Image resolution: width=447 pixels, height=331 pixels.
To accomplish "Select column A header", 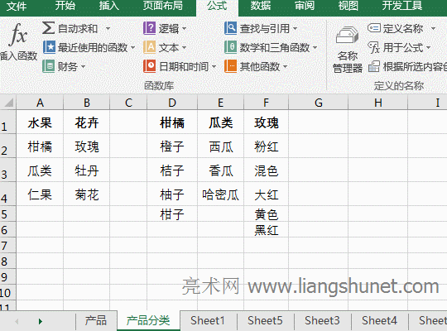I will [40, 103].
